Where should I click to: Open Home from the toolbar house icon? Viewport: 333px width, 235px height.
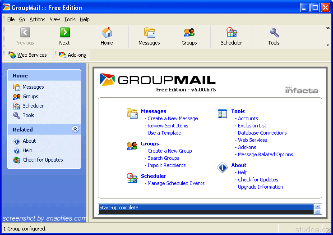[107, 36]
